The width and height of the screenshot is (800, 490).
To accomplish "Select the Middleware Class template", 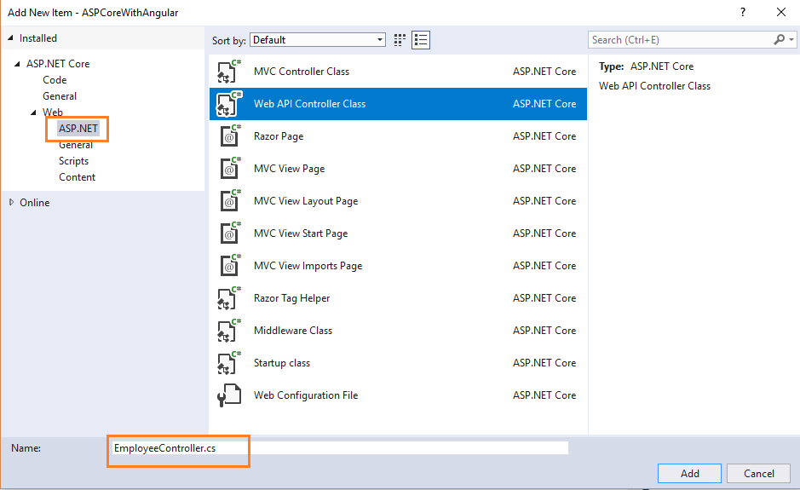I will [x=293, y=331].
